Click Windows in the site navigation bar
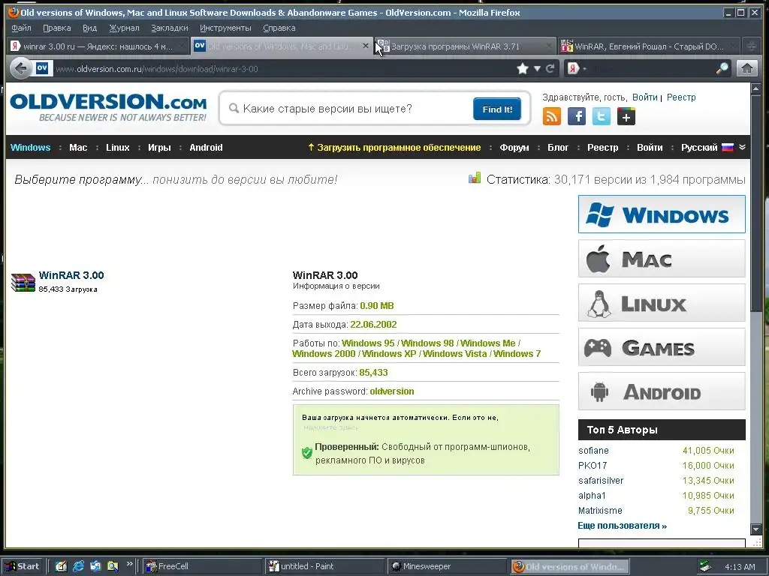 click(30, 148)
